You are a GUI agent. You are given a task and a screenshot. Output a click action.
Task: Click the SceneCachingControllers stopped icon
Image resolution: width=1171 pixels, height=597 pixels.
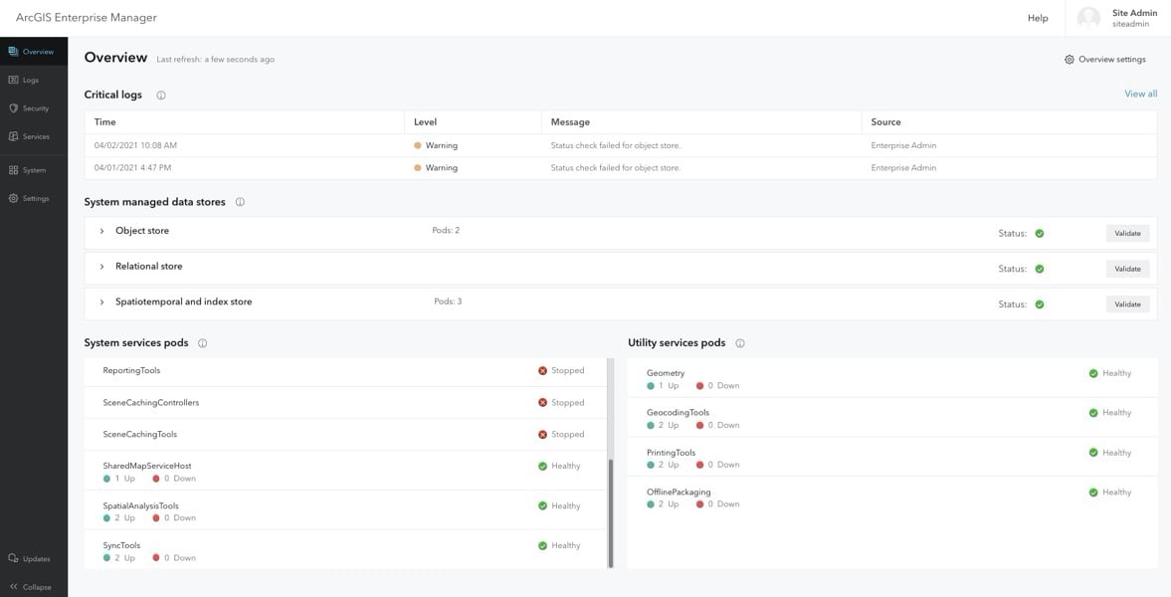pos(543,403)
